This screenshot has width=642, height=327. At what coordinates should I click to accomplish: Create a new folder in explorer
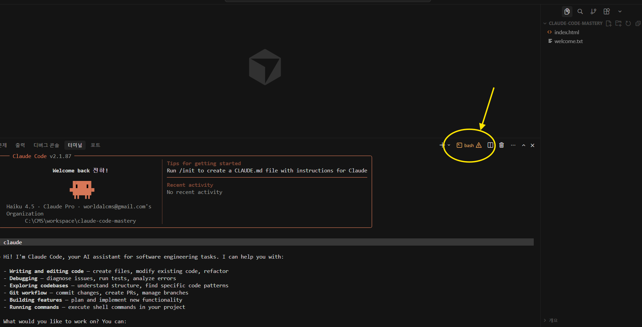point(618,23)
